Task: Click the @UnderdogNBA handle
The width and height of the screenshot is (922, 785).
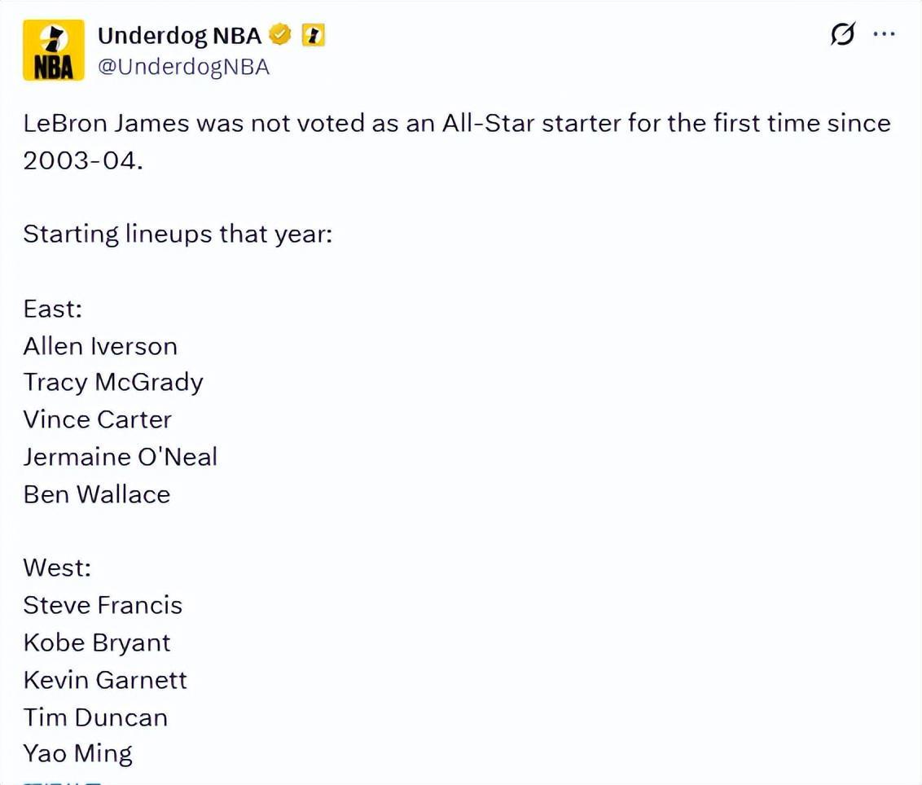Action: coord(183,67)
